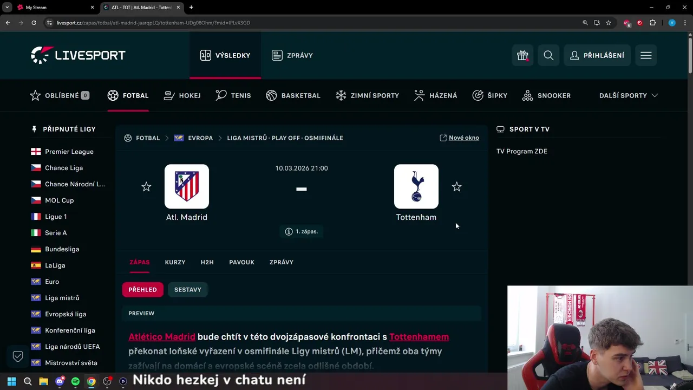Select the Výsledky top tab
The width and height of the screenshot is (693, 390).
225,55
